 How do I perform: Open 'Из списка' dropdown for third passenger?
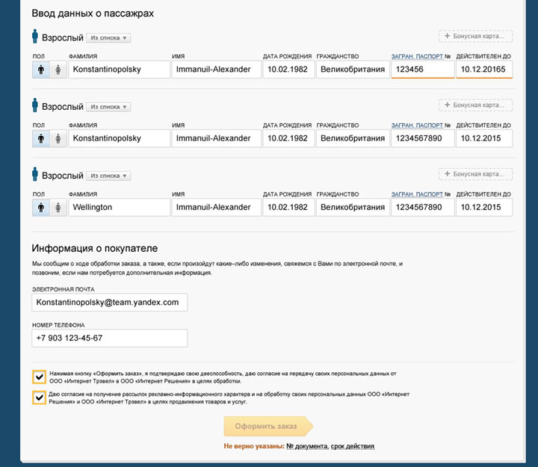point(108,176)
